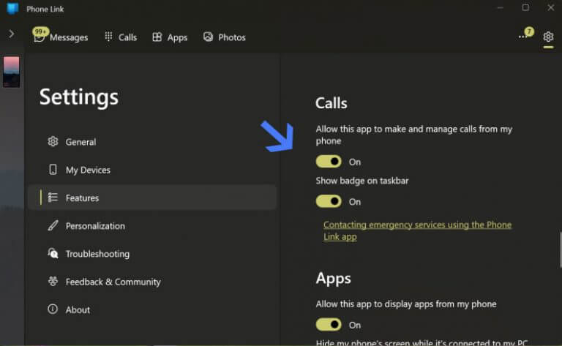562x346 pixels.
Task: Open Contacting emergency services link
Action: click(417, 230)
